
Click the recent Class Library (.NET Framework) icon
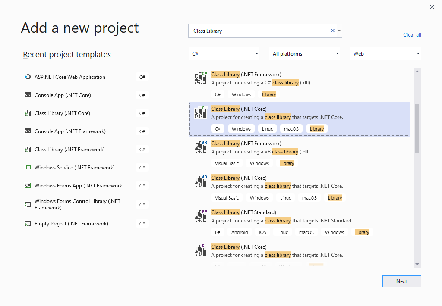27,149
